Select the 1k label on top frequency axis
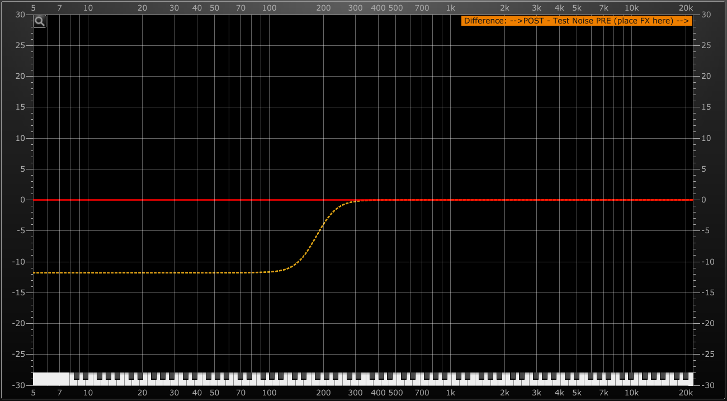This screenshot has height=401, width=727. click(x=450, y=8)
